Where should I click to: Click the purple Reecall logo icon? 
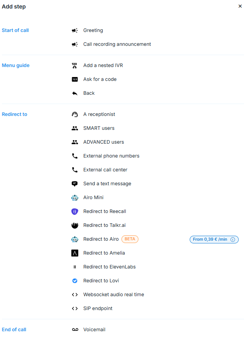[75, 211]
